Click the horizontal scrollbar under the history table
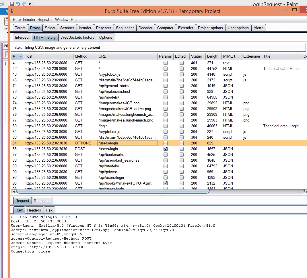This screenshot has width=307, height=278. pos(113,192)
